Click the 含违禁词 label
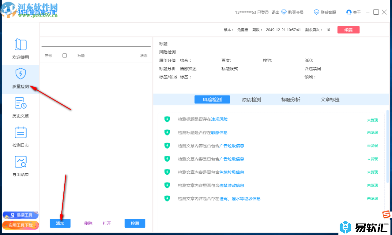 (313, 69)
